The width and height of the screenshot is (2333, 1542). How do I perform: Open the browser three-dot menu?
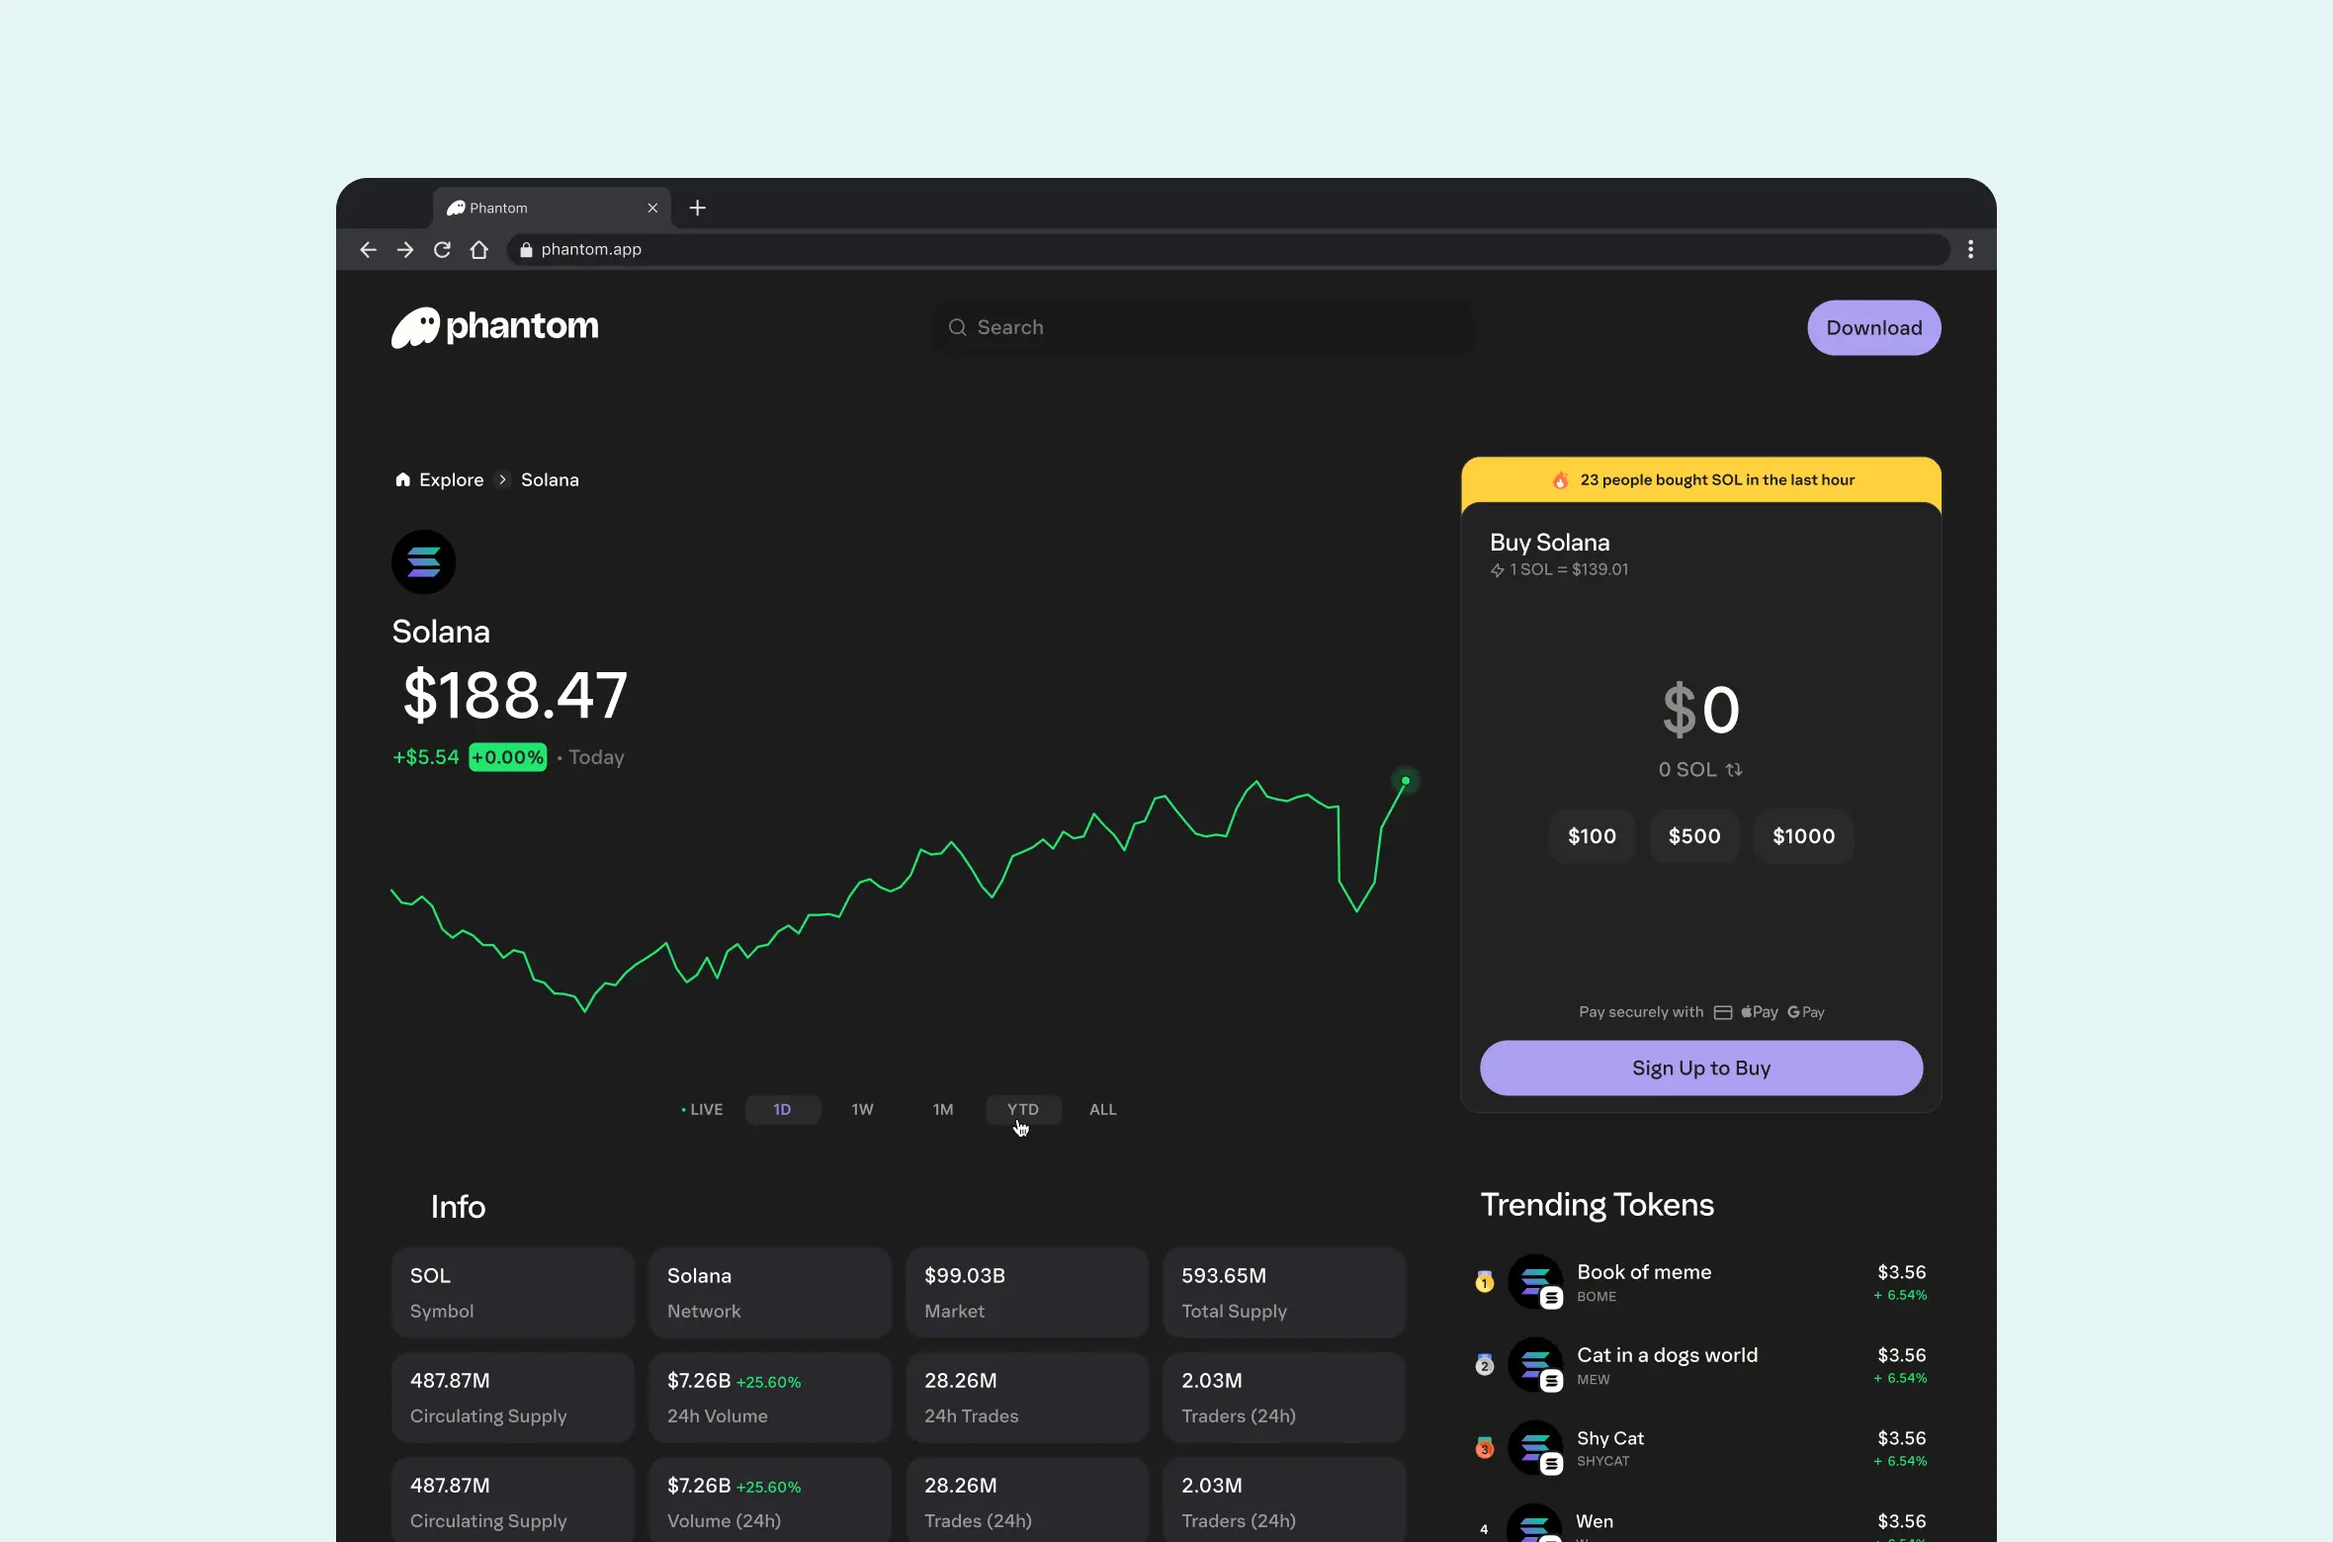1970,250
